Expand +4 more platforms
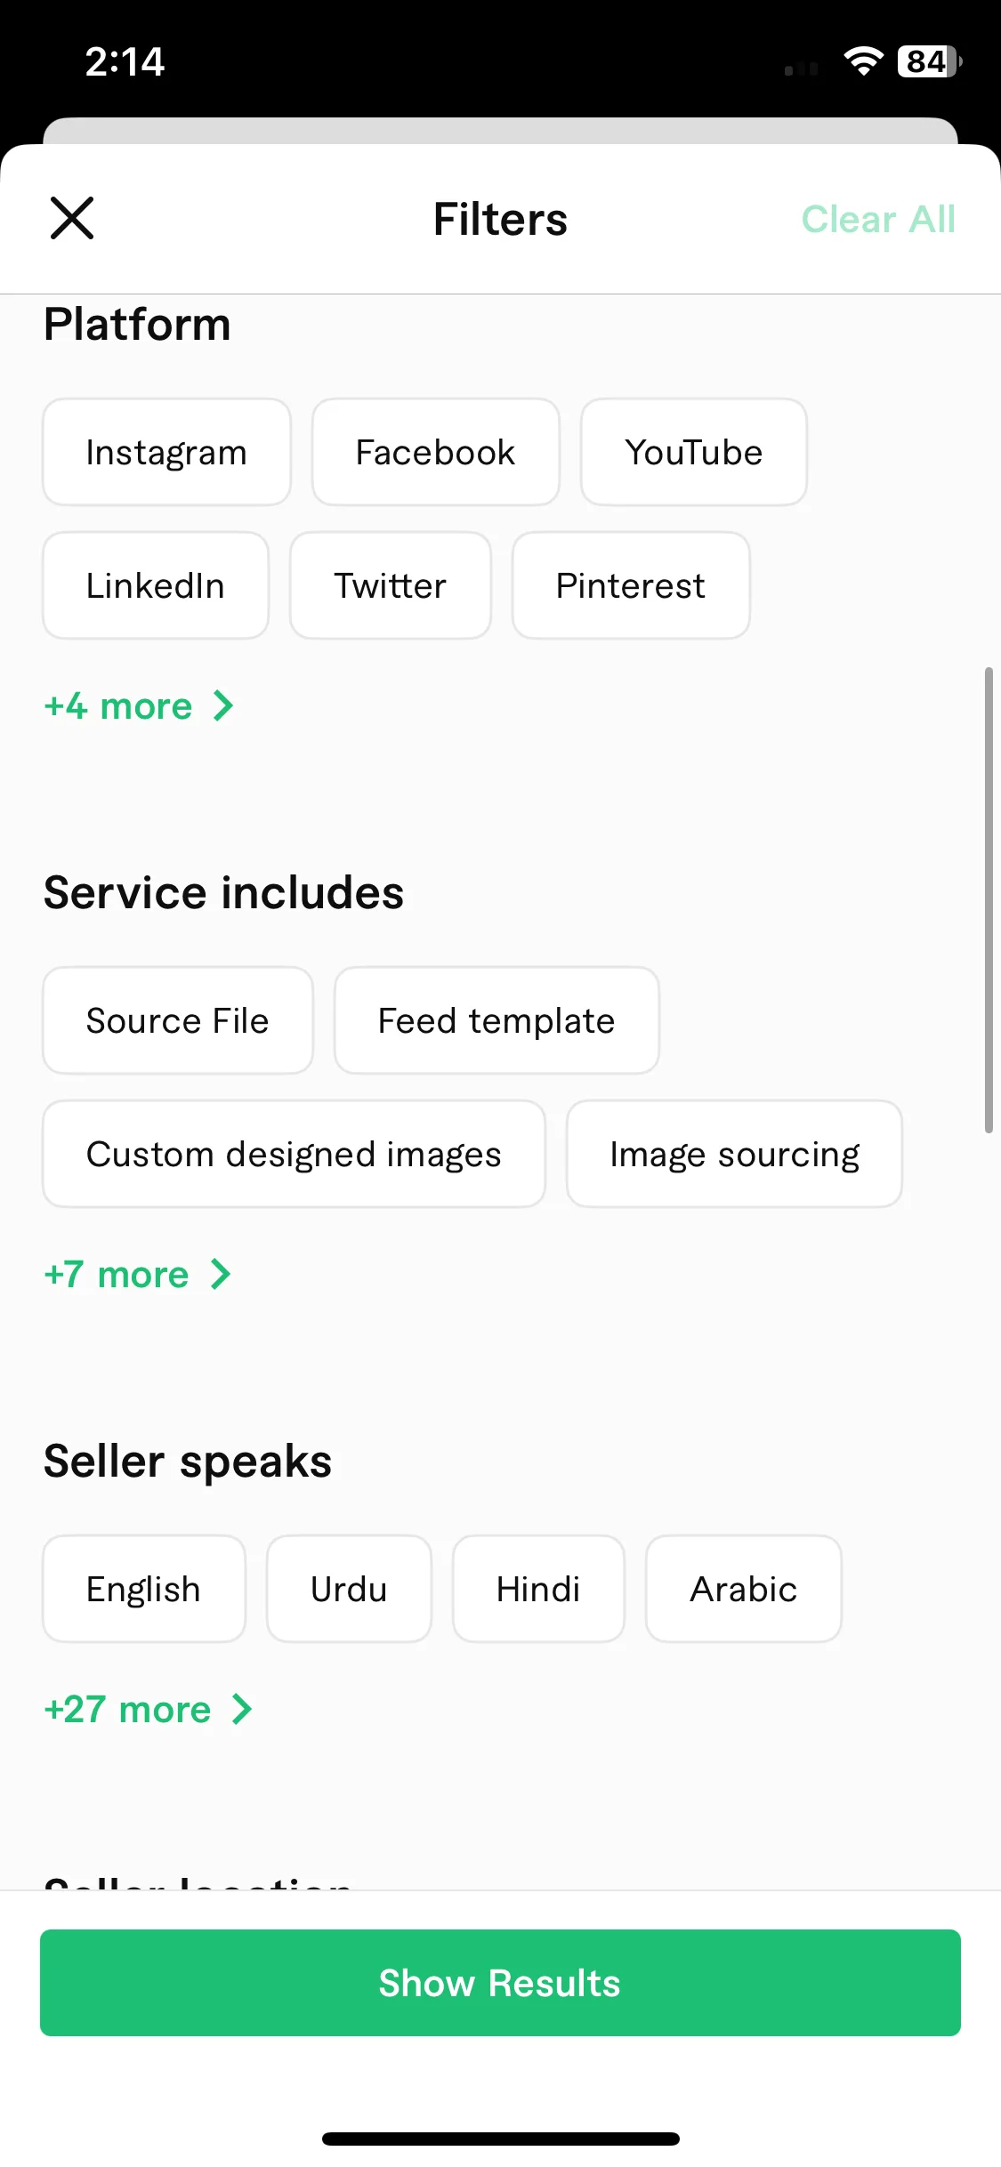The width and height of the screenshot is (1001, 2167). tap(139, 706)
